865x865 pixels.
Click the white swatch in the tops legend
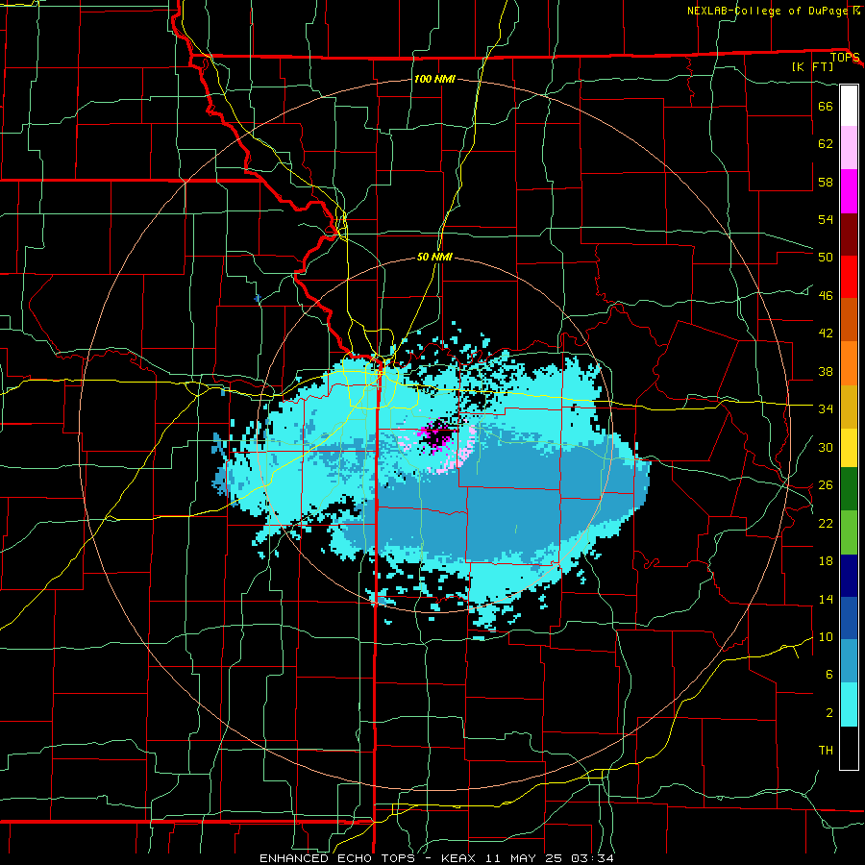[849, 106]
